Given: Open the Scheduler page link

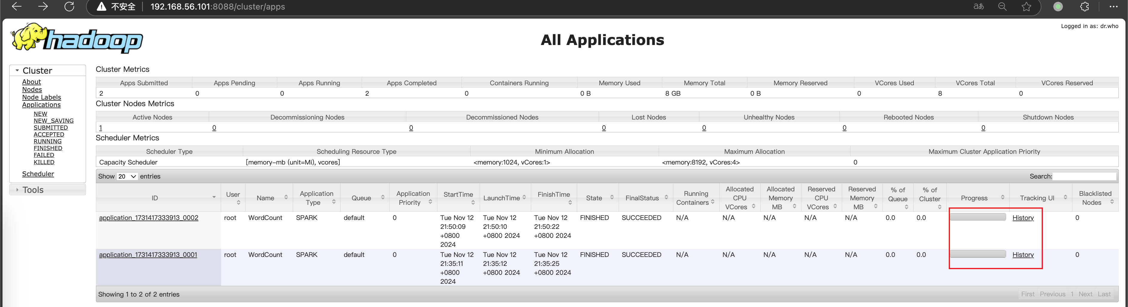Looking at the screenshot, I should click(38, 174).
